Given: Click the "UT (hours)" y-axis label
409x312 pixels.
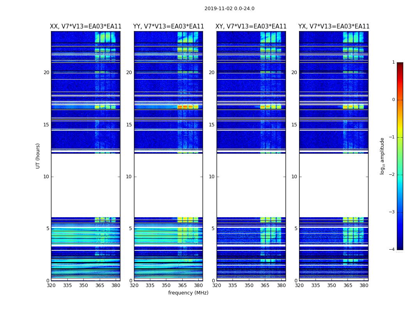Looking at the screenshot, I should tap(38, 156).
